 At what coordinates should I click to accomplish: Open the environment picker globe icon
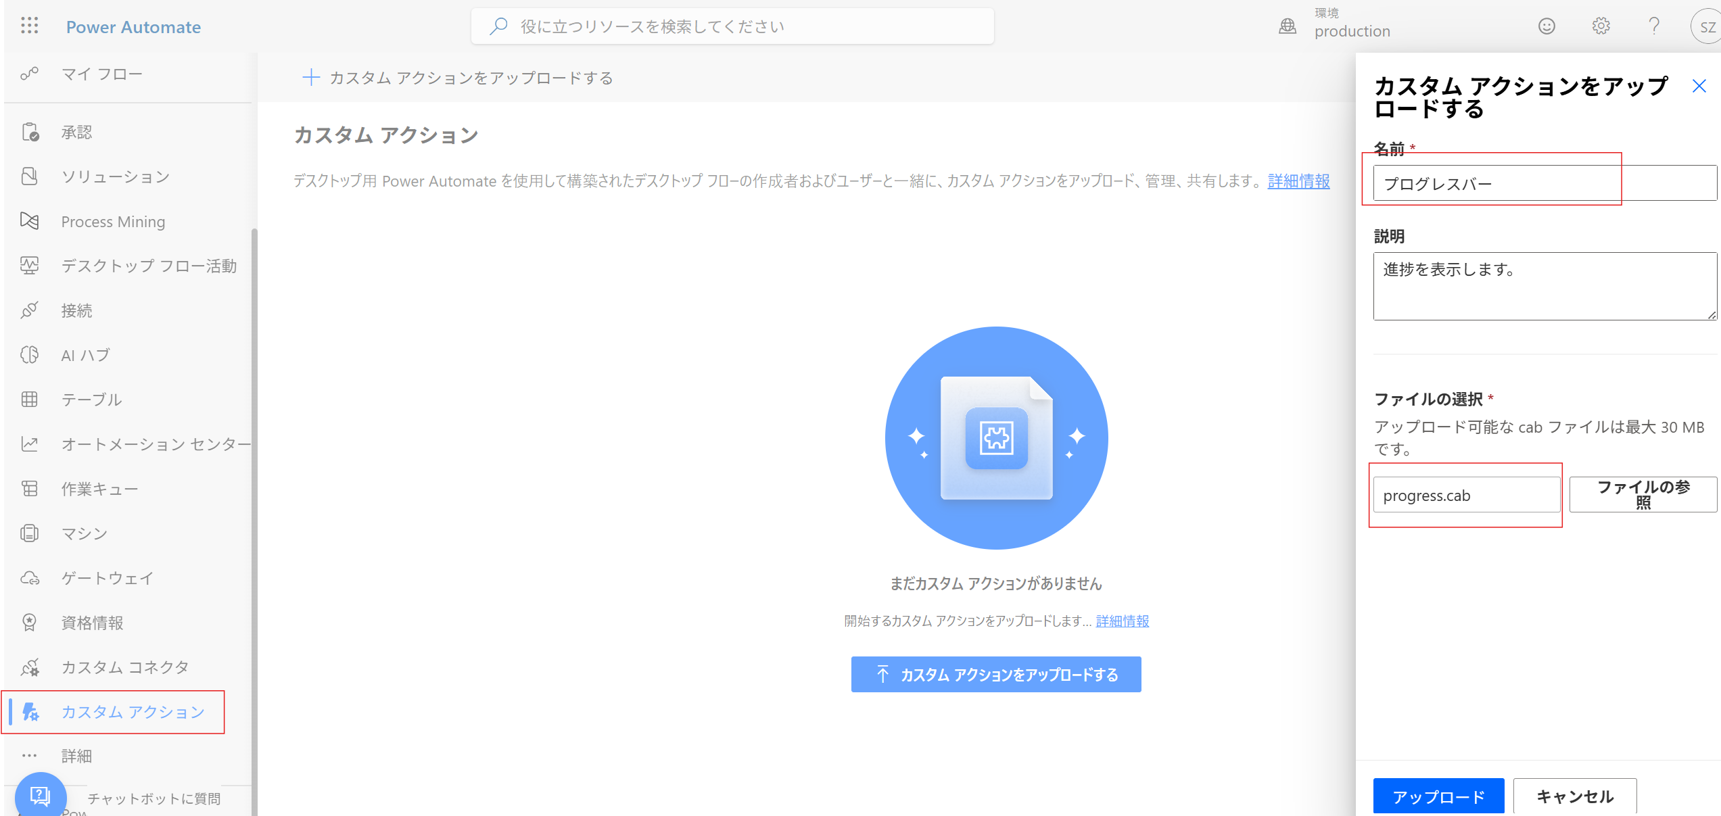click(1288, 26)
